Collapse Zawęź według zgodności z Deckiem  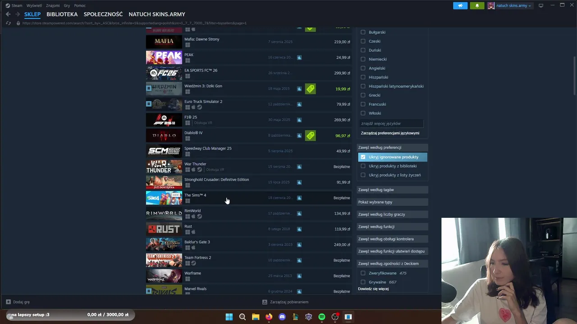[392, 264]
